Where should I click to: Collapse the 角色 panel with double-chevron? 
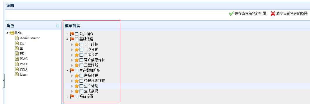click(57, 26)
